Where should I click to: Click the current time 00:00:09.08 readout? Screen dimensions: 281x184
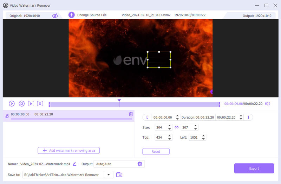coord(234,104)
